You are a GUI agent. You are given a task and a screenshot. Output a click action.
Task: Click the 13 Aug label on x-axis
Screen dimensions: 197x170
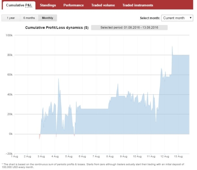178,156
